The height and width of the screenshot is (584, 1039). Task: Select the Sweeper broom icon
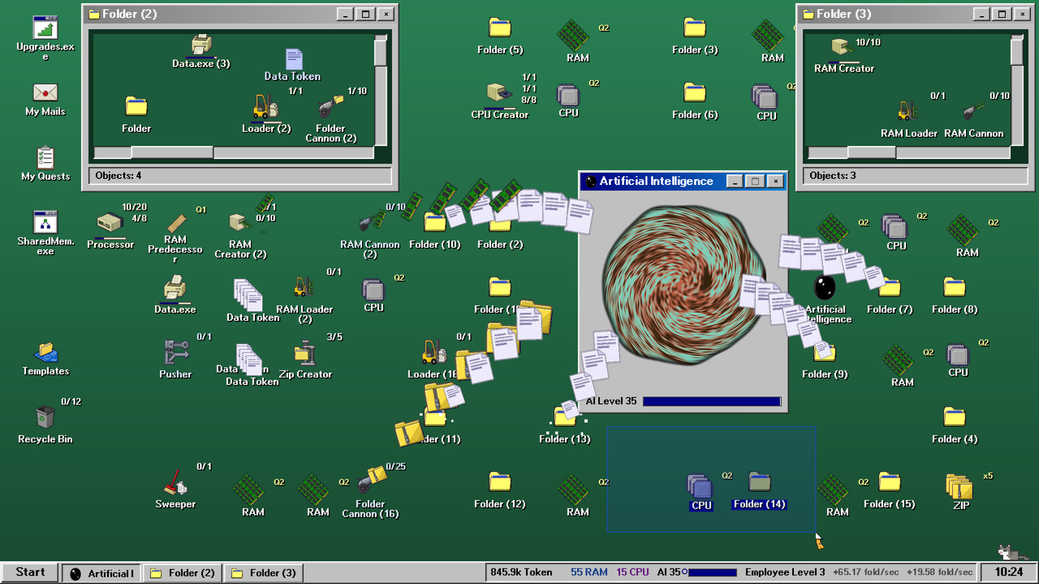point(176,482)
